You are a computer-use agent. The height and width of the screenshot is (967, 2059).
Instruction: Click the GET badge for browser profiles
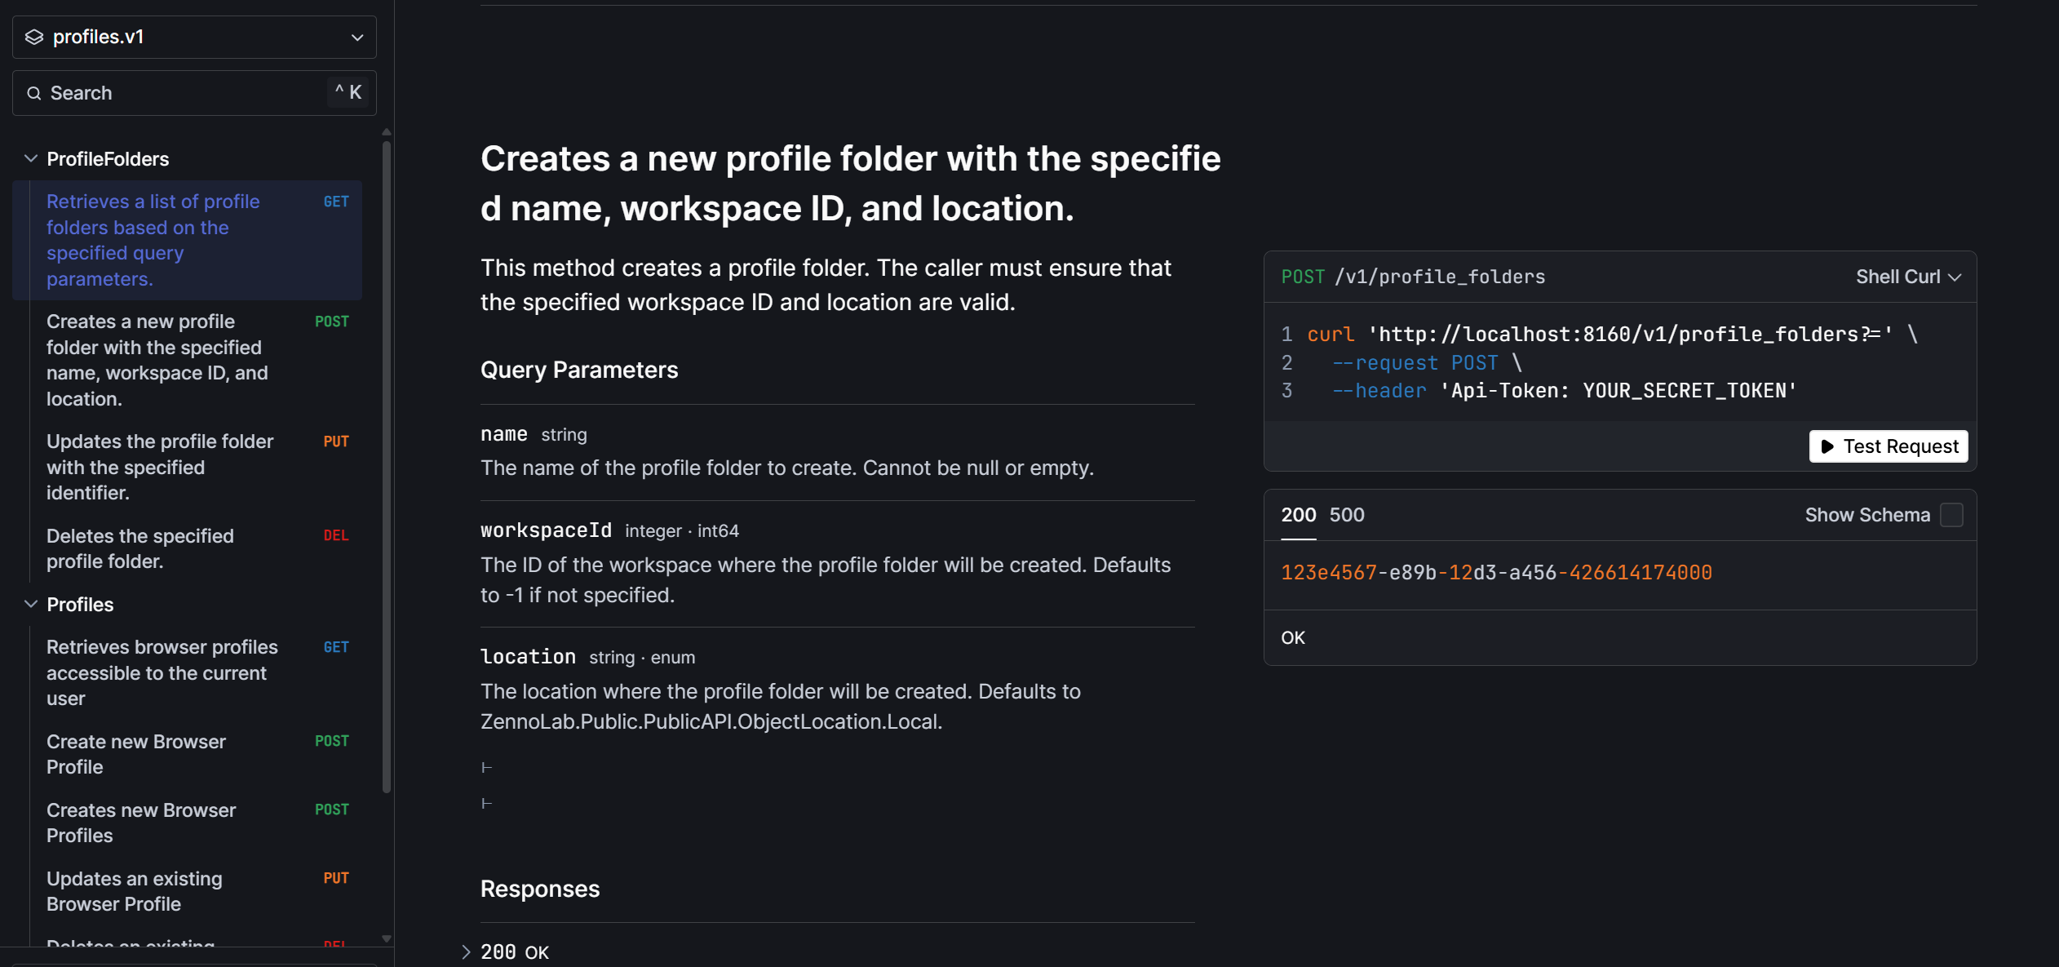tap(336, 648)
